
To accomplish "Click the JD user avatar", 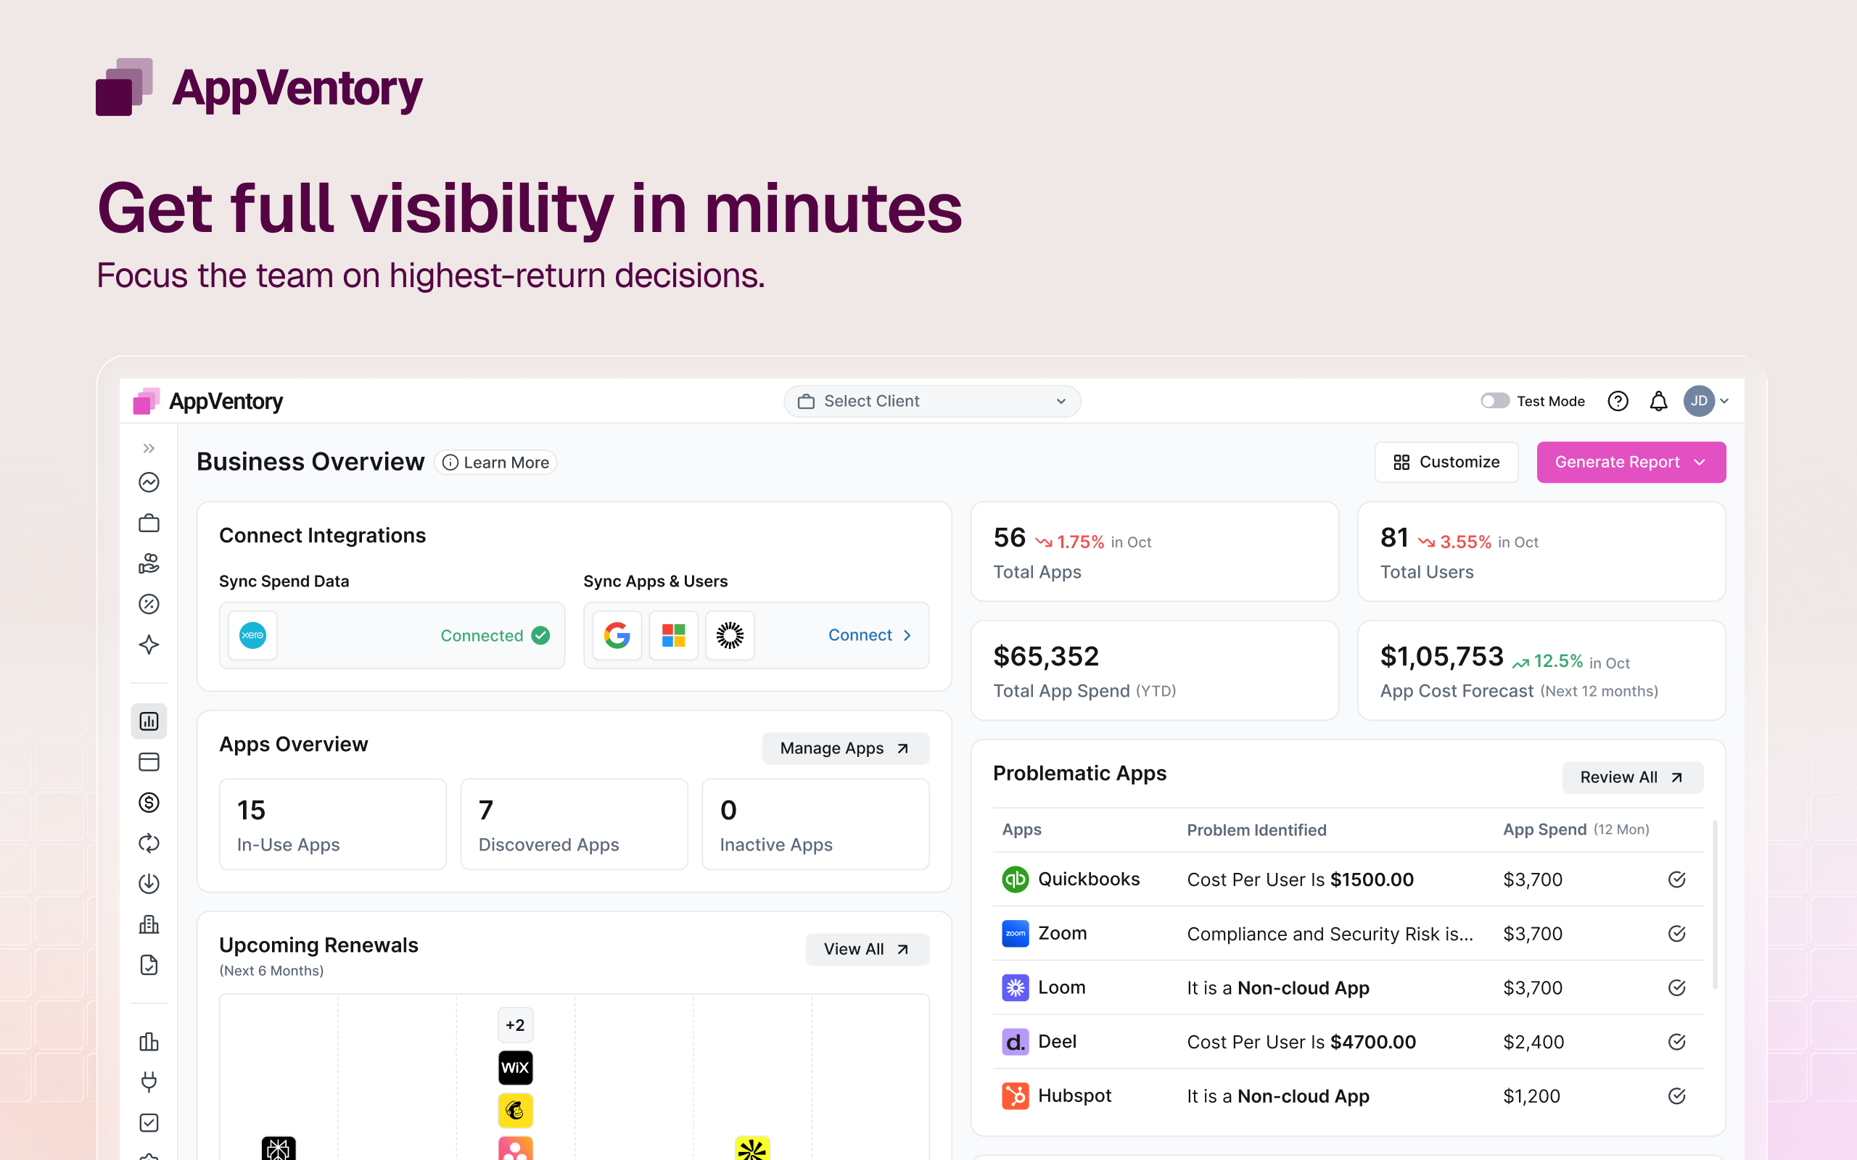I will (x=1699, y=401).
